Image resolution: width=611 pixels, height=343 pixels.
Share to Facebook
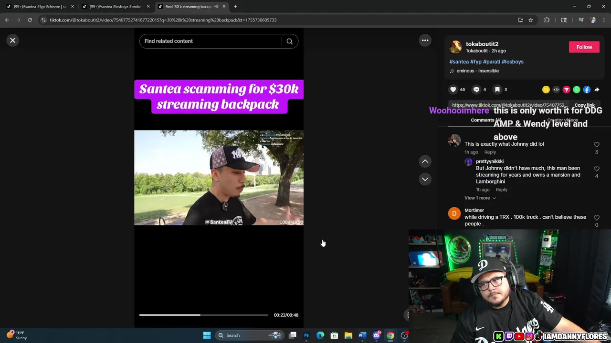[587, 90]
